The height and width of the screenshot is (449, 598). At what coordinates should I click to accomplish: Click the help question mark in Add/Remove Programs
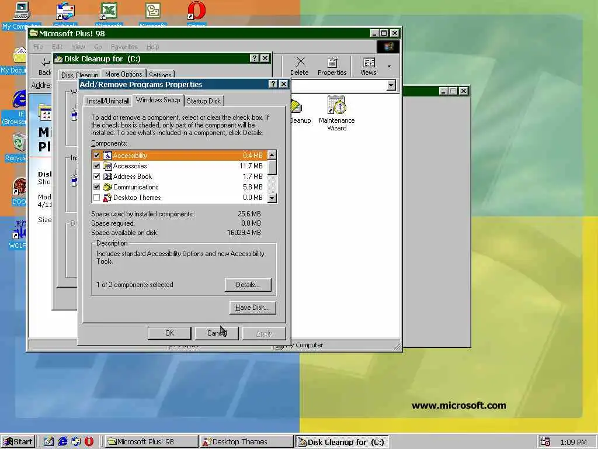[273, 84]
